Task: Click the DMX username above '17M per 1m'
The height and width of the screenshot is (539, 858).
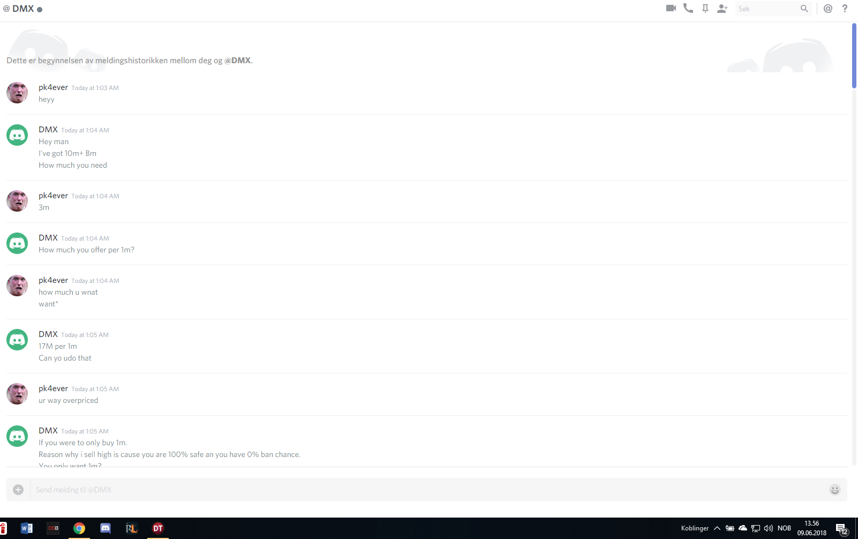Action: pyautogui.click(x=48, y=334)
